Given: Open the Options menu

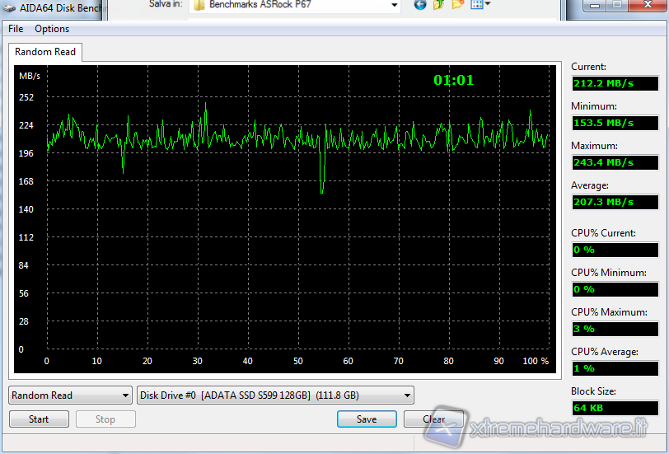Looking at the screenshot, I should [52, 29].
